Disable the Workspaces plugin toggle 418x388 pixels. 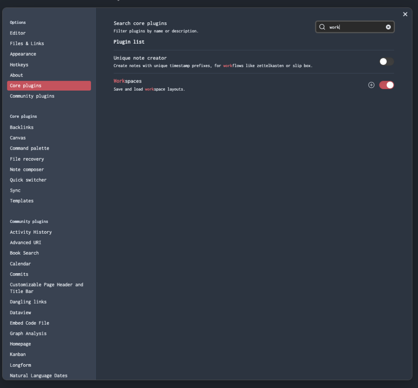pos(387,85)
